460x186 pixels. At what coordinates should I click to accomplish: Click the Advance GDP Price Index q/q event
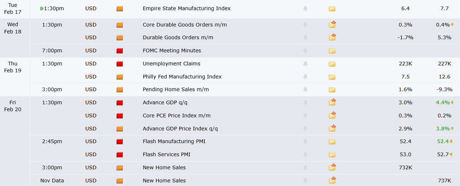180,129
